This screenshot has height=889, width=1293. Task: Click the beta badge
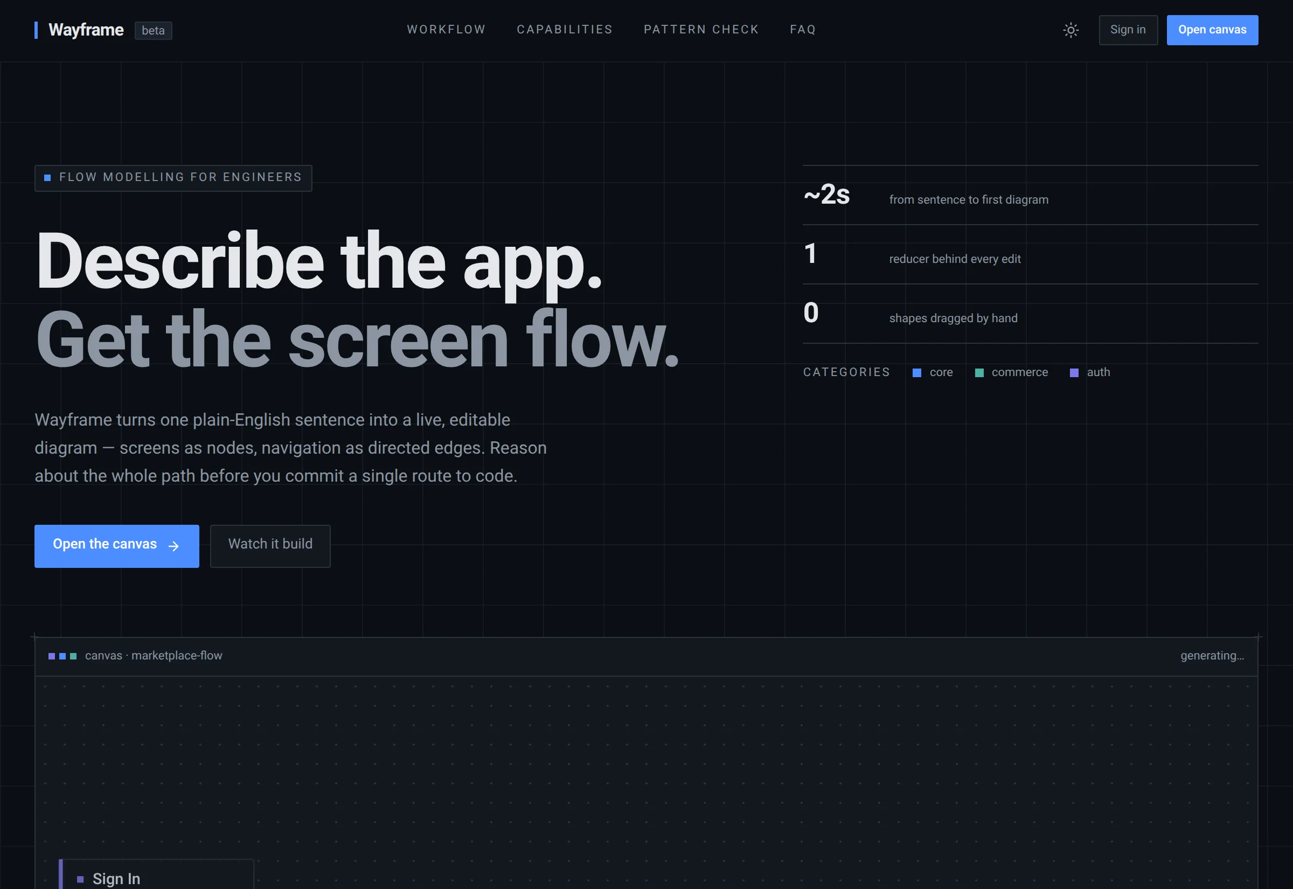(153, 31)
